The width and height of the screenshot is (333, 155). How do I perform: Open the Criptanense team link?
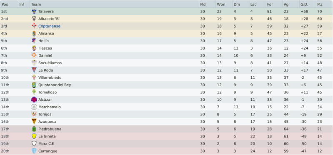click(49, 26)
